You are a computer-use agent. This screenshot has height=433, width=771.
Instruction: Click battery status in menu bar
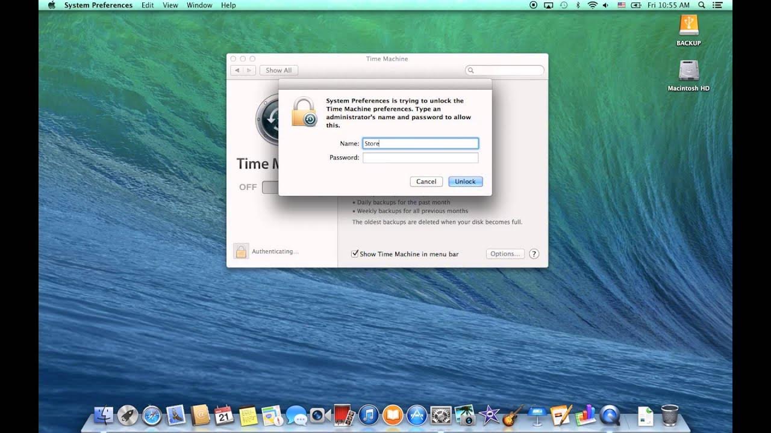click(x=636, y=5)
